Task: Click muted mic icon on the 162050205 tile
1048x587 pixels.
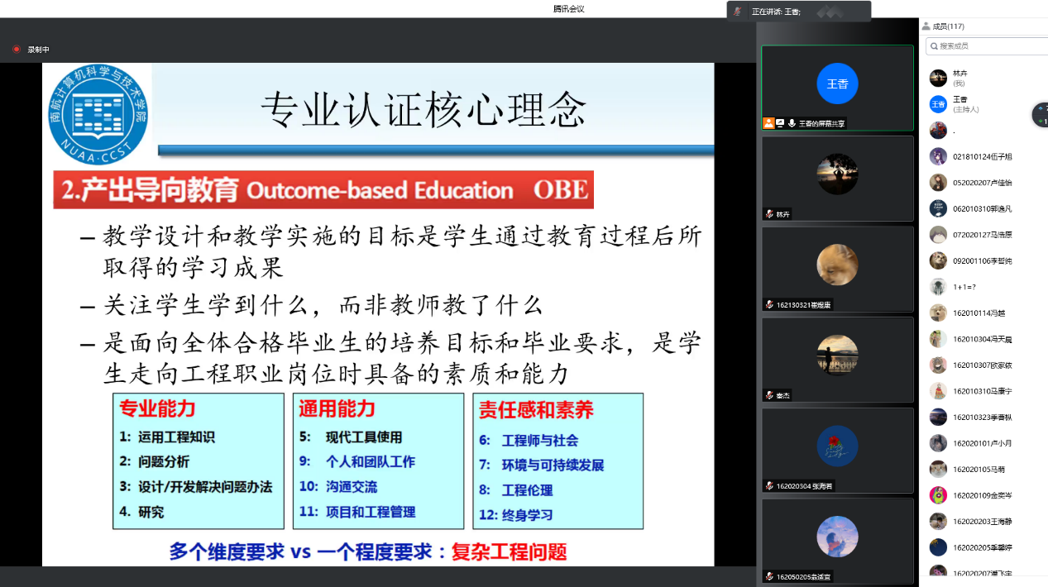Action: pyautogui.click(x=769, y=576)
